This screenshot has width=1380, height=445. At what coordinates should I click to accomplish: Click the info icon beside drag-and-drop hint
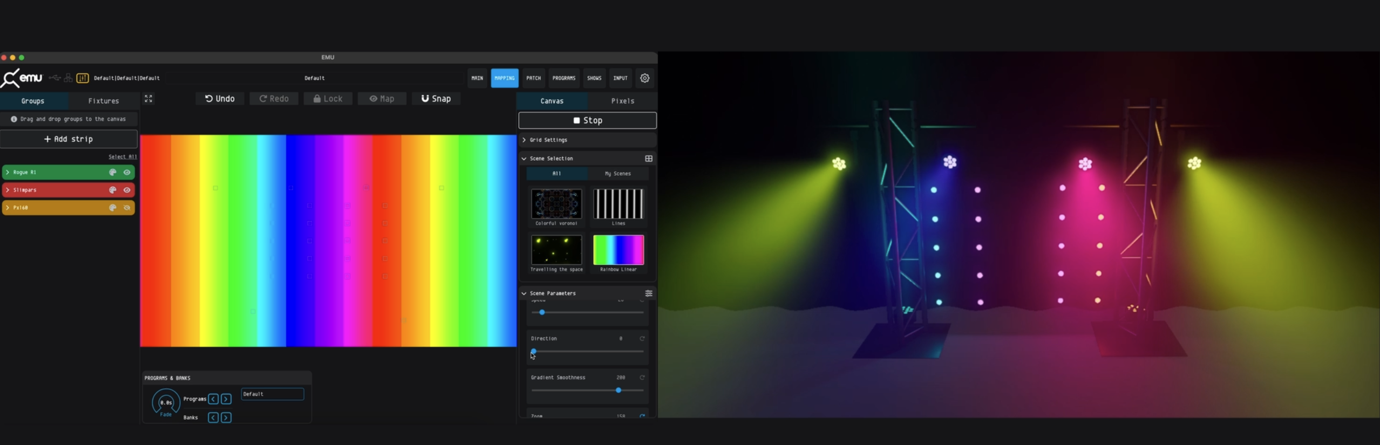[x=14, y=119]
